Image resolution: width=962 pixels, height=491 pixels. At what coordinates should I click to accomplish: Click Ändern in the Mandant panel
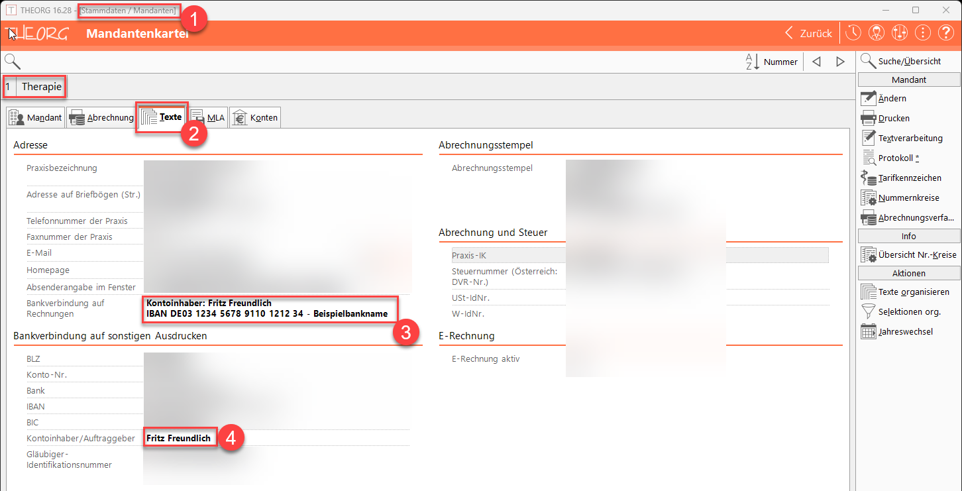tap(892, 98)
